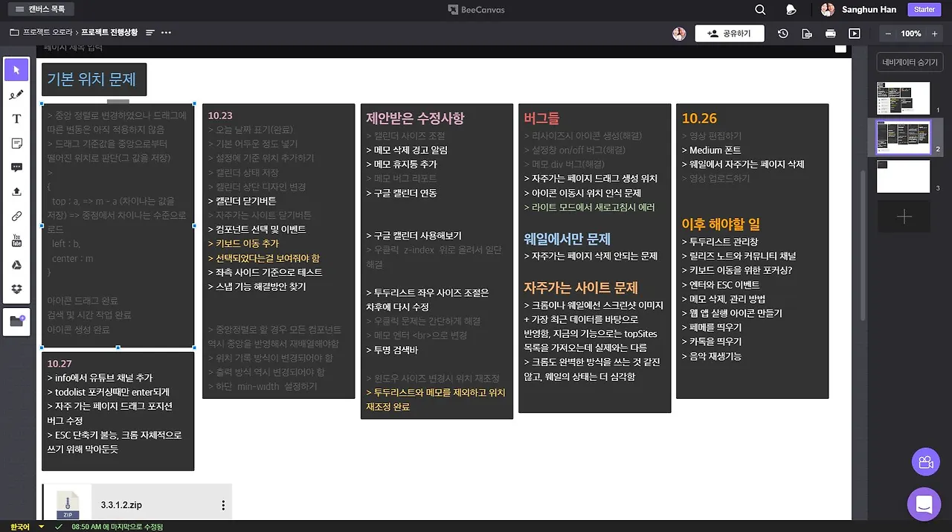Open the chat support bubble
The image size is (952, 532).
click(x=924, y=504)
